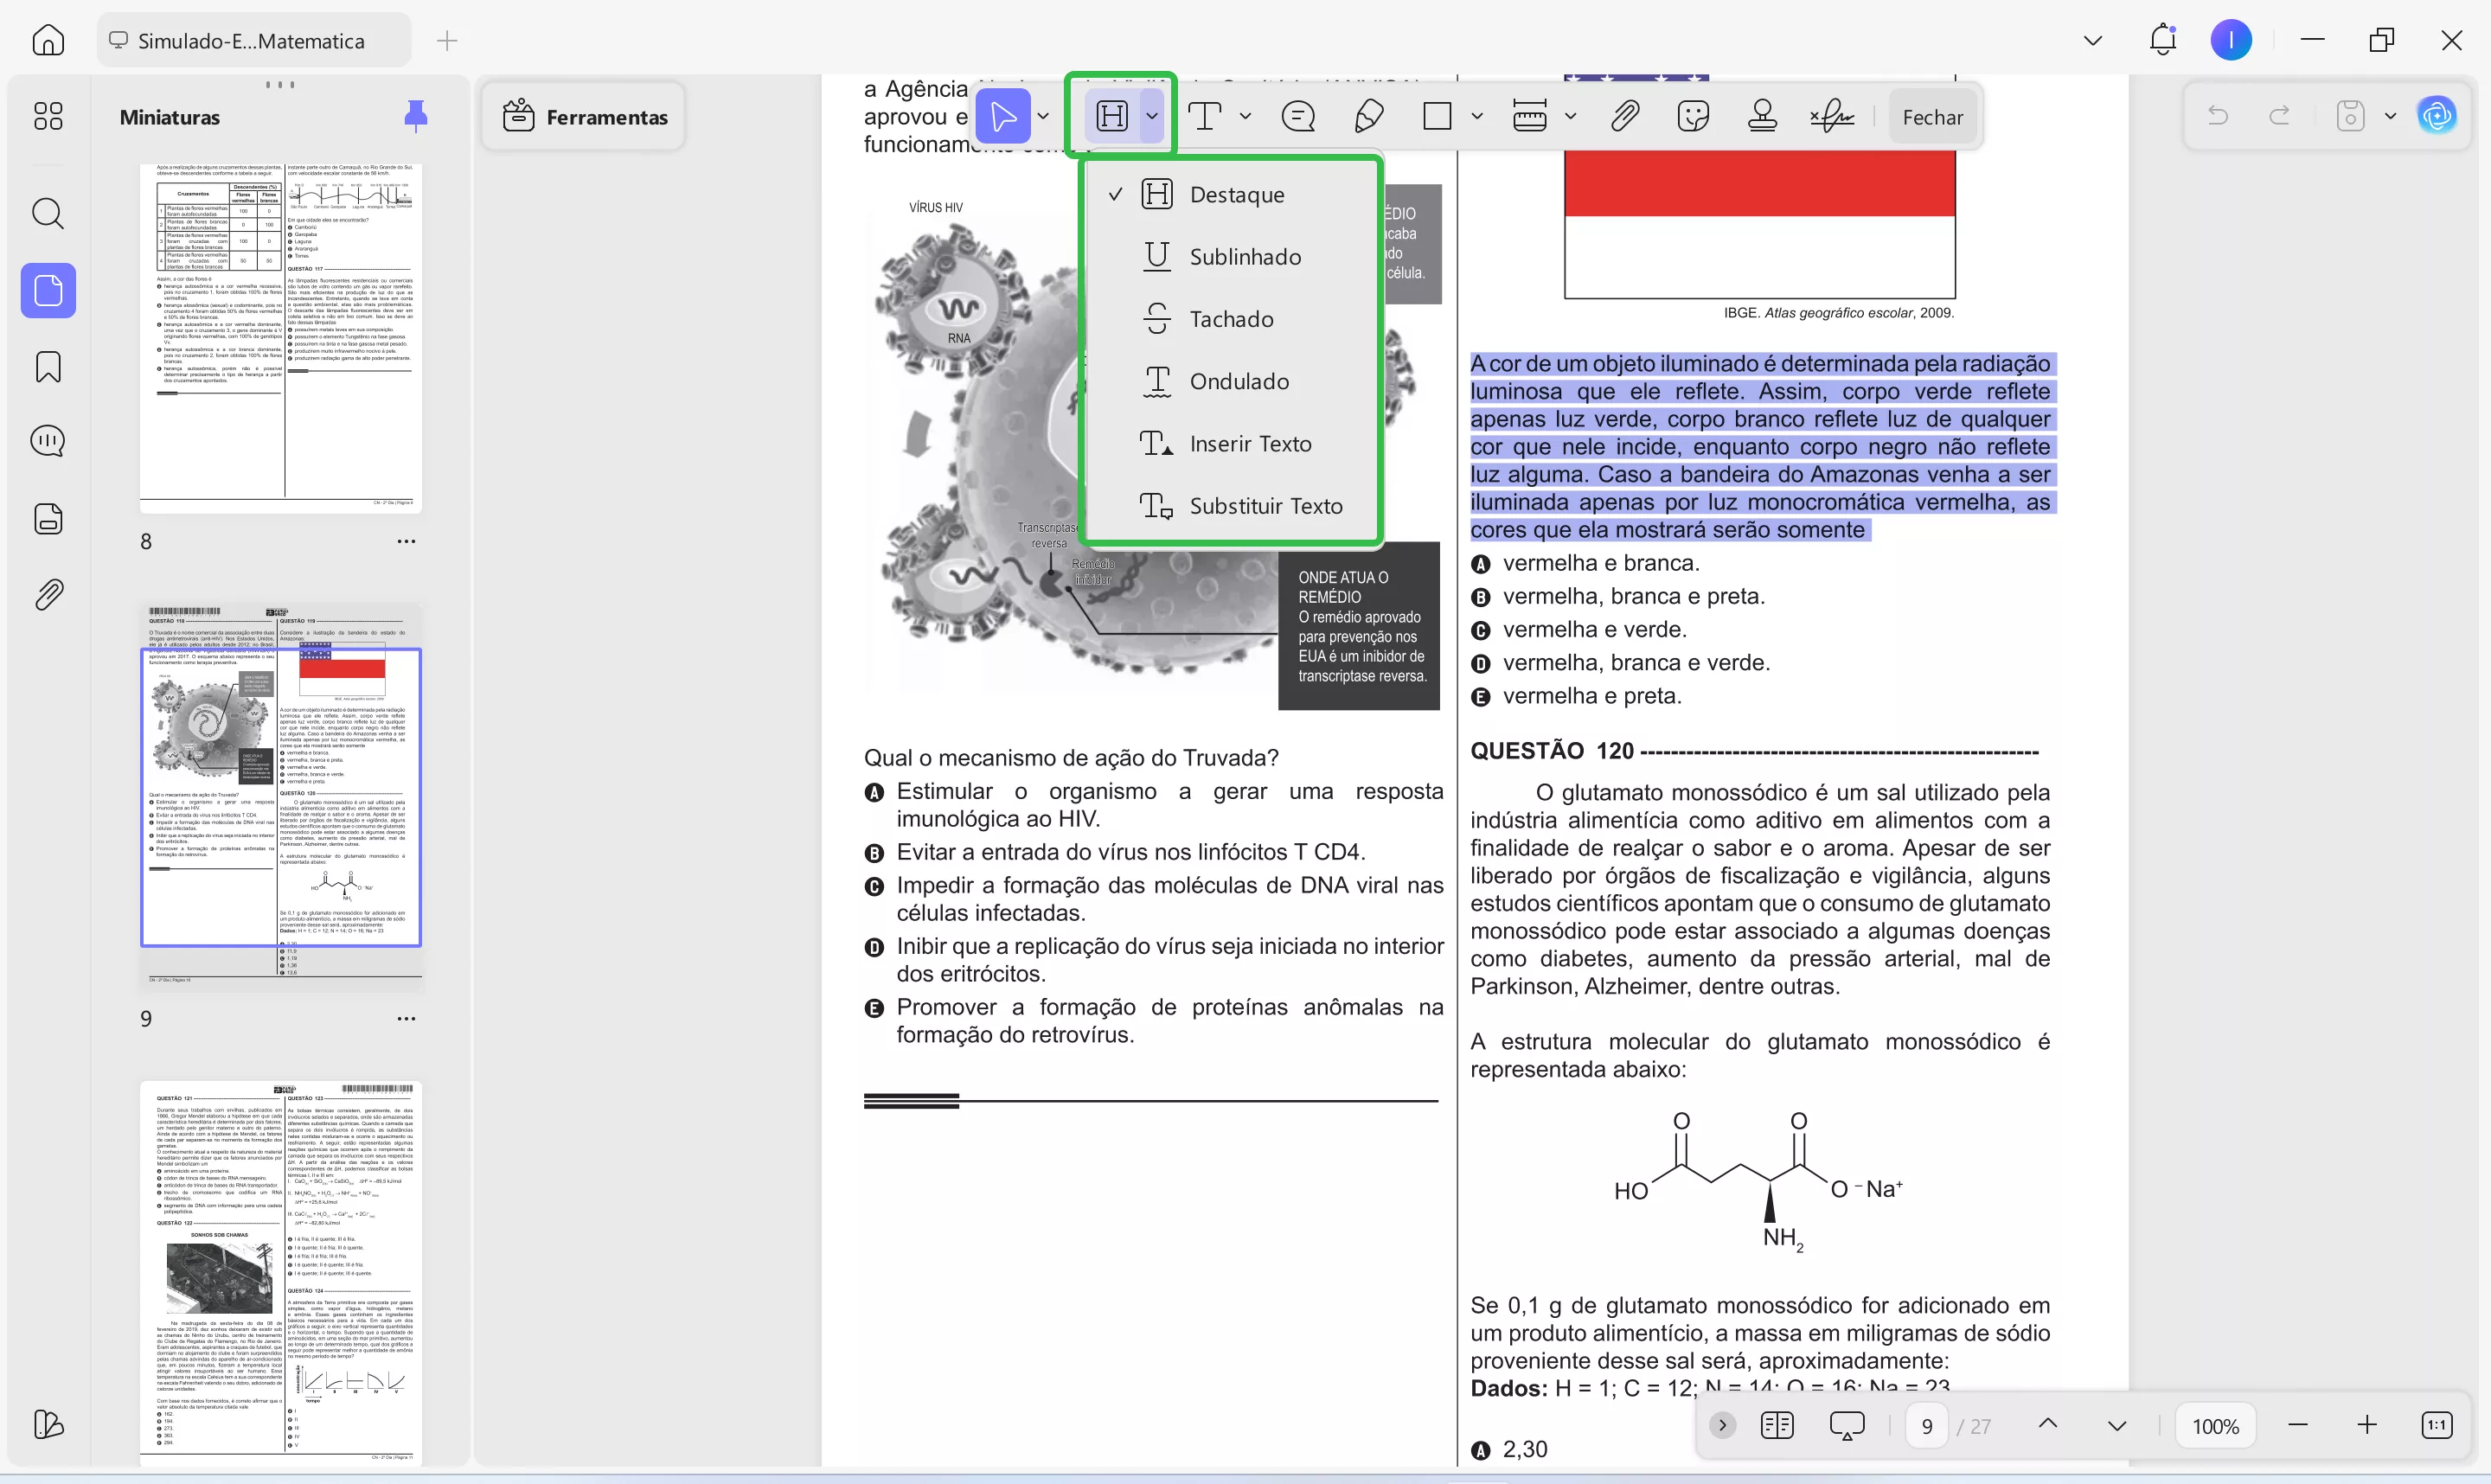Unpin the Miniaturas panel
This screenshot has height=1484, width=2491.
click(415, 117)
